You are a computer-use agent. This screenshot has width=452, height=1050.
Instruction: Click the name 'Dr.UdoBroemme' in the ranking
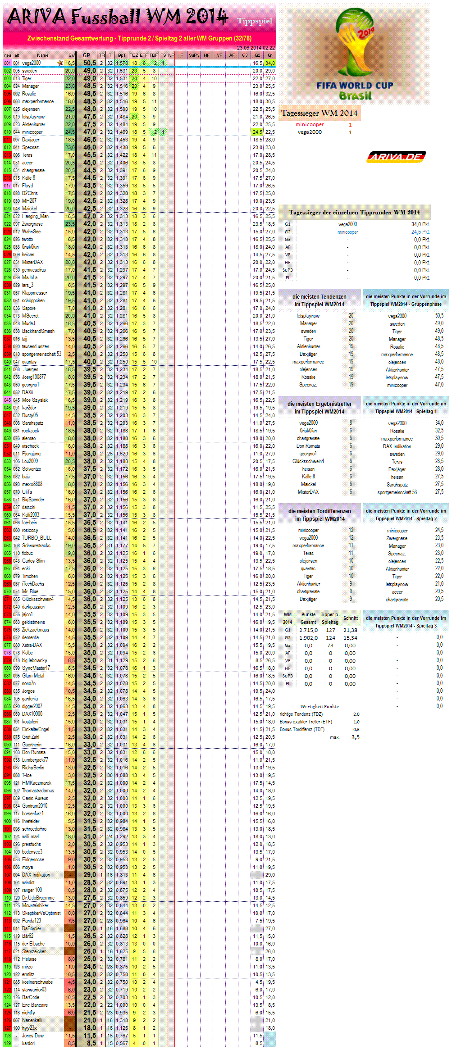[x=38, y=898]
